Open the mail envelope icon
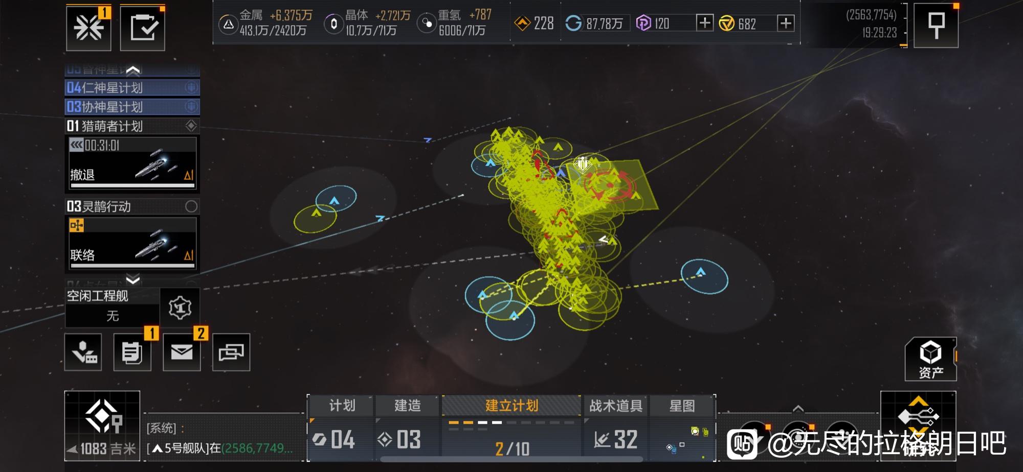Screen dimensions: 1023x472 pyautogui.click(x=182, y=352)
